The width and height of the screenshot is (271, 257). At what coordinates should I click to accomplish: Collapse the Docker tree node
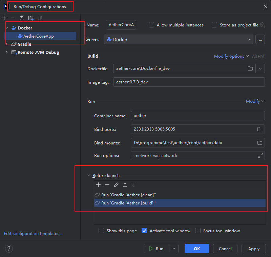coord(7,28)
